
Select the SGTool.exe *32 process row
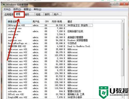pyautogui.click(x=50, y=94)
